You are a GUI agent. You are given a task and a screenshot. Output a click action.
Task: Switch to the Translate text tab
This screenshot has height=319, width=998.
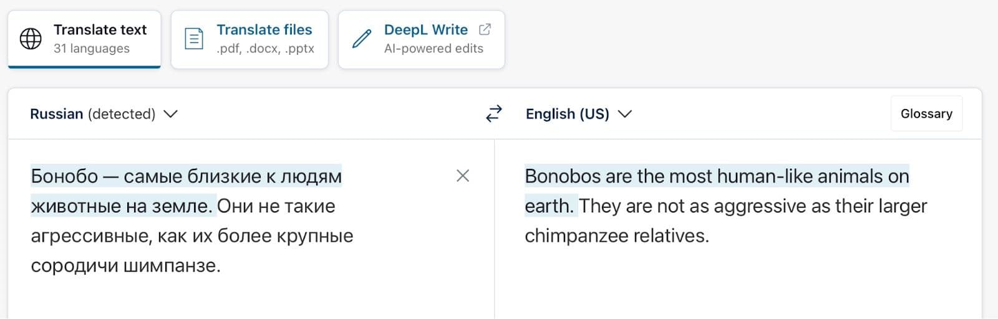[84, 39]
